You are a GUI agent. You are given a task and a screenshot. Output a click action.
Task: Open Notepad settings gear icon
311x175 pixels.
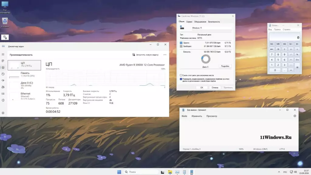295,116
